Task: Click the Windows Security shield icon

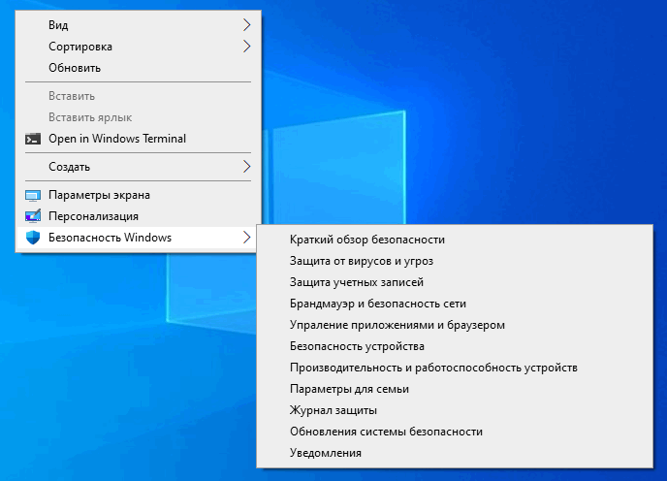Action: click(x=33, y=238)
